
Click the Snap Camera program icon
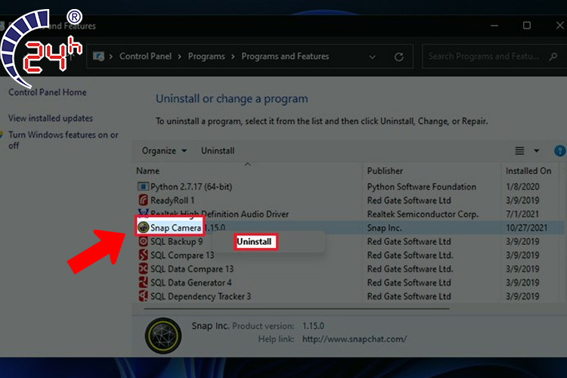tap(143, 228)
